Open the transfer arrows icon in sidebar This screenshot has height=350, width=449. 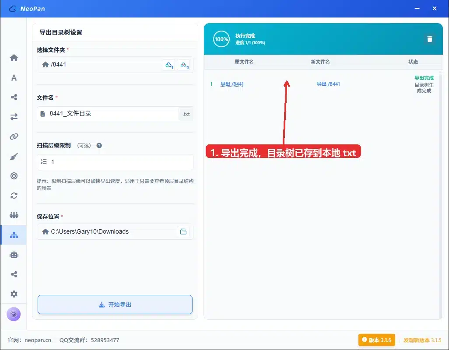pos(14,117)
